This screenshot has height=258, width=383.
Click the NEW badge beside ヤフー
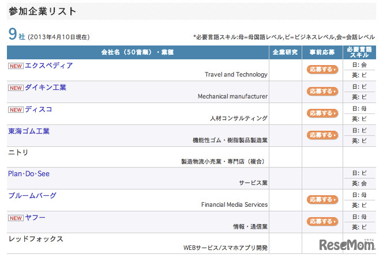(x=16, y=218)
